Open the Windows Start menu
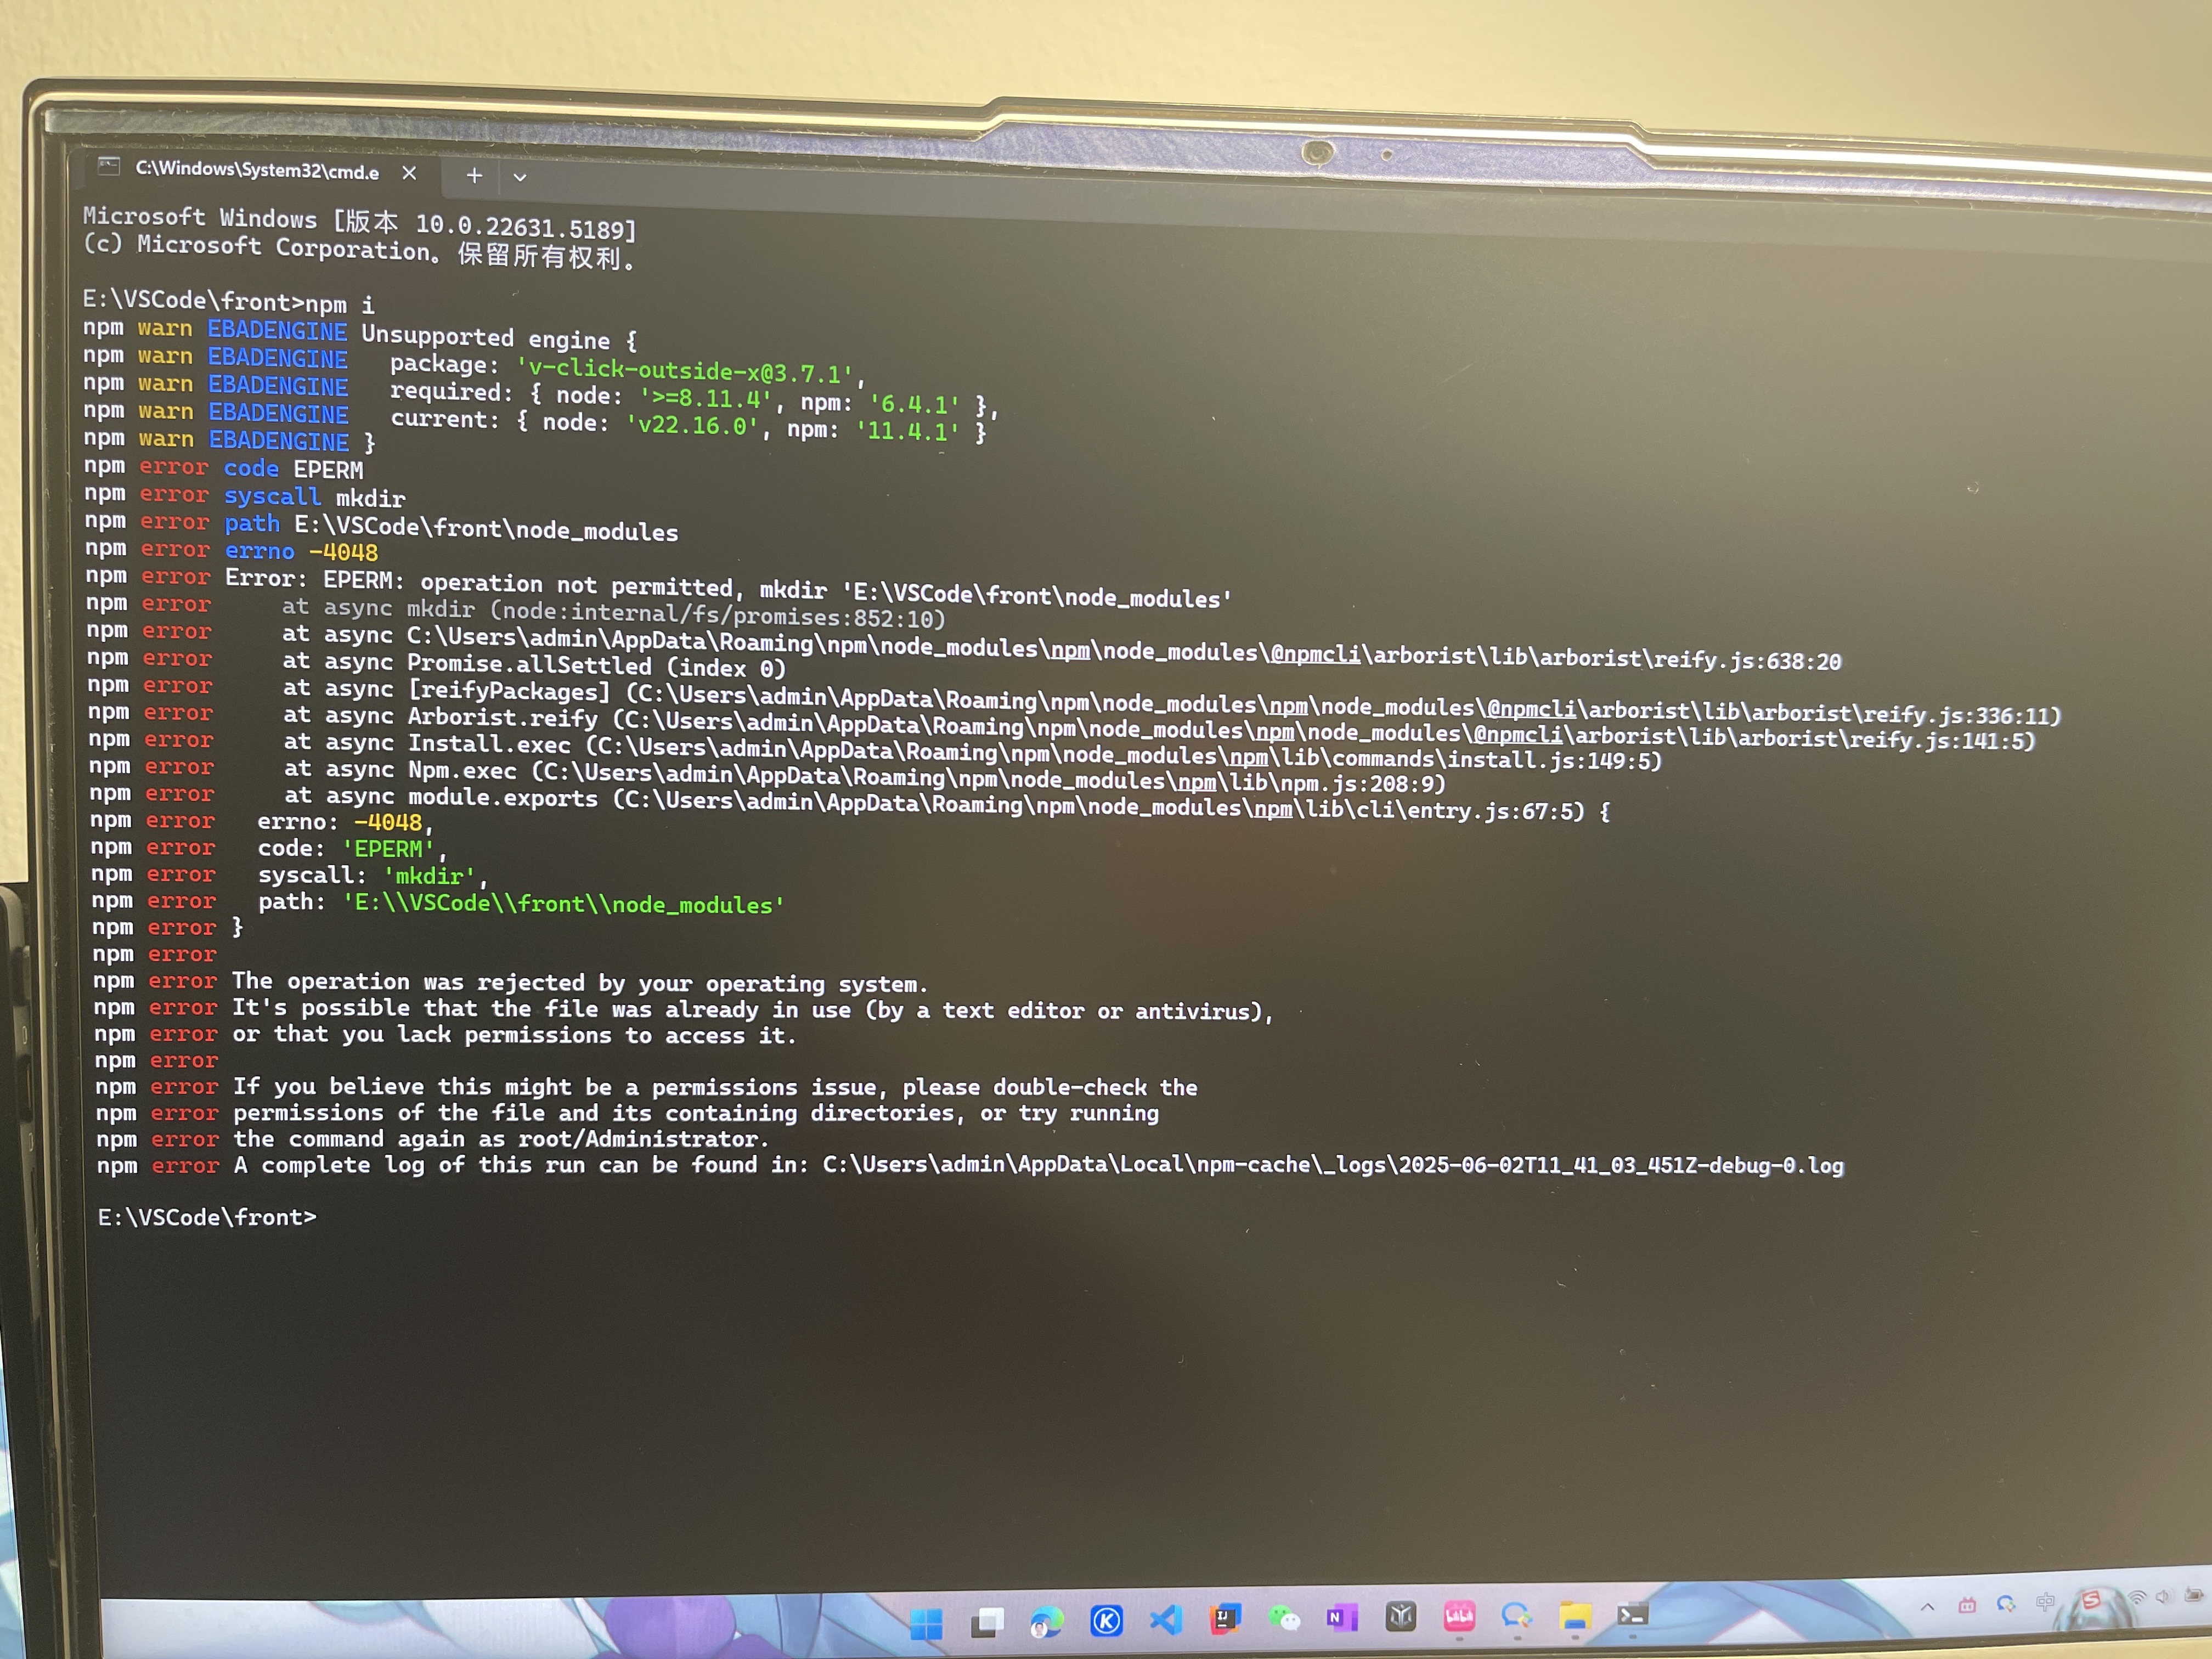The width and height of the screenshot is (2212, 1659). point(926,1623)
